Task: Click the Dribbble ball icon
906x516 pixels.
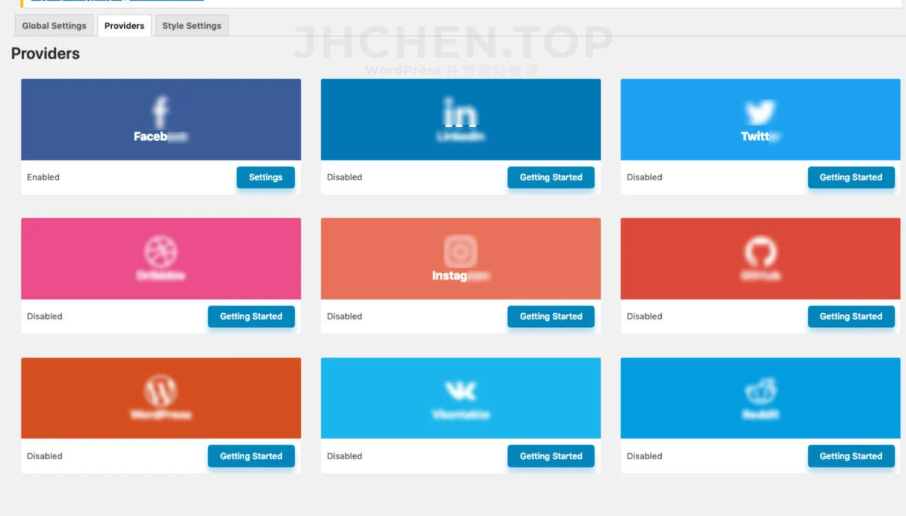Action: [160, 251]
